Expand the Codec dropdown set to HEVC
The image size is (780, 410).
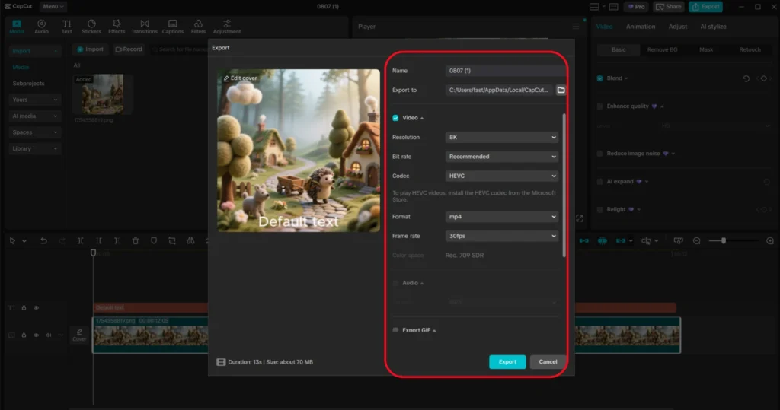pyautogui.click(x=502, y=176)
